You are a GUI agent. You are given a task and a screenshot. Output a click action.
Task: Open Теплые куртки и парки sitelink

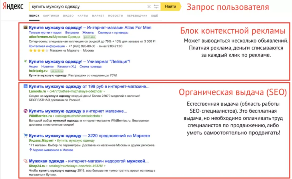[x=45, y=33]
